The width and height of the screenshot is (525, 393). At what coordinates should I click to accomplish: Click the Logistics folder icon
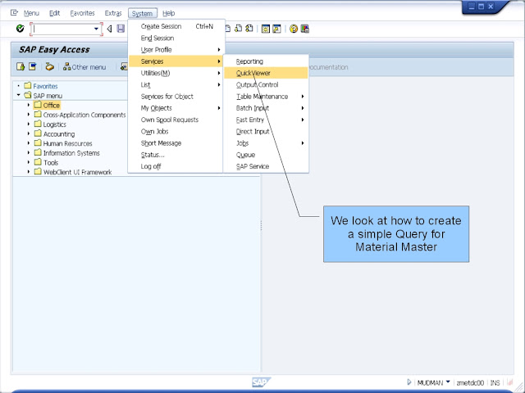click(x=39, y=124)
